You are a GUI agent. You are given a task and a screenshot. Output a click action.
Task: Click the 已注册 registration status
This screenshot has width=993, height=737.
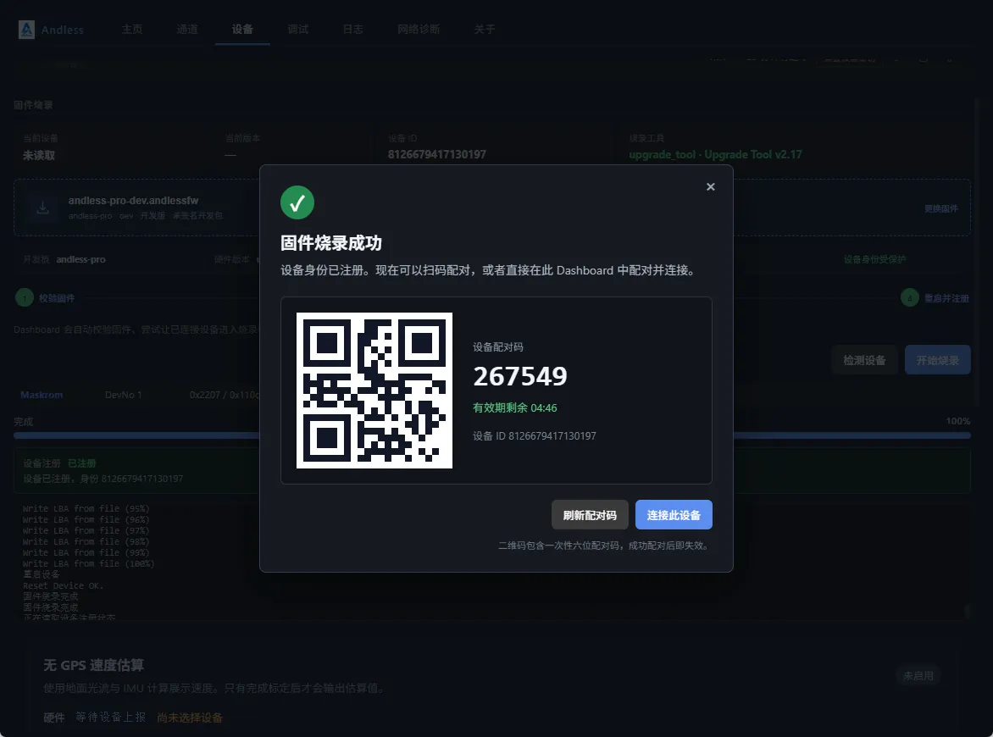pos(81,463)
